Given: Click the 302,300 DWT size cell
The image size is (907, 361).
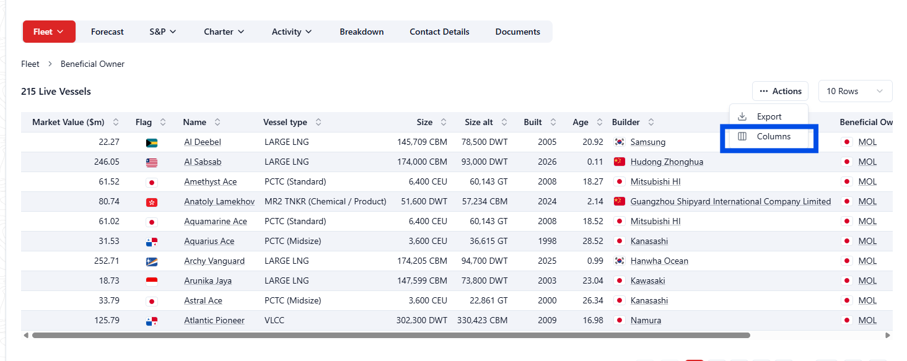Looking at the screenshot, I should [422, 320].
